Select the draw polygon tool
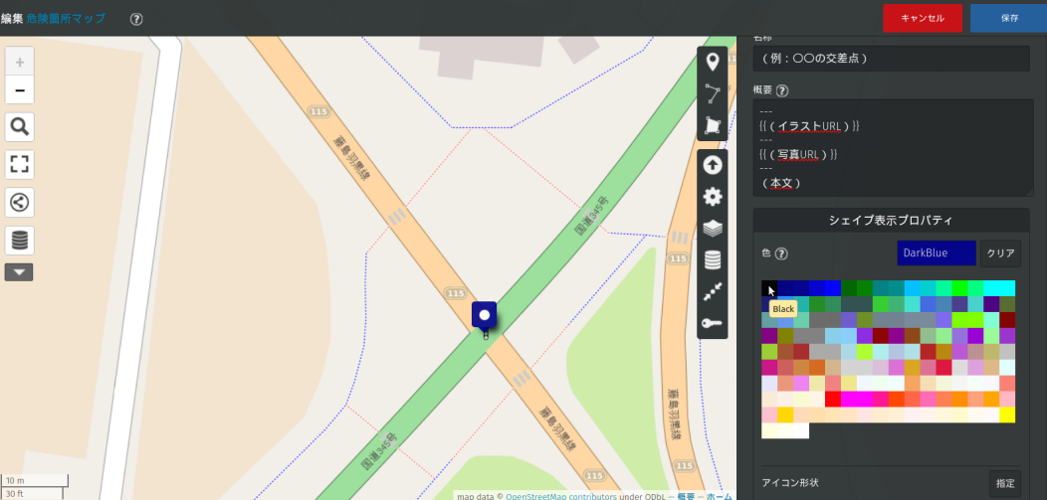Image resolution: width=1047 pixels, height=500 pixels. point(713,125)
